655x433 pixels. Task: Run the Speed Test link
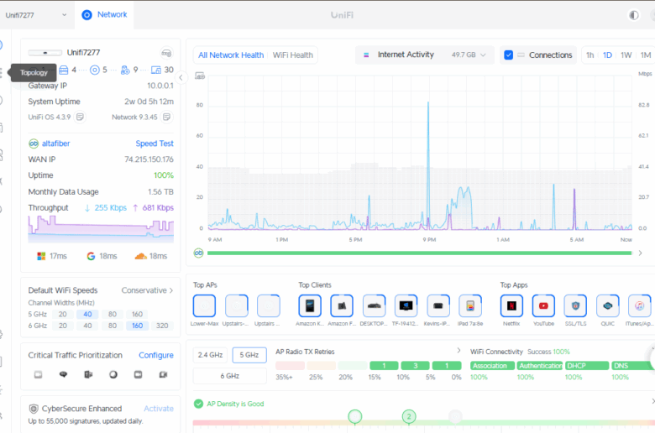(x=155, y=143)
